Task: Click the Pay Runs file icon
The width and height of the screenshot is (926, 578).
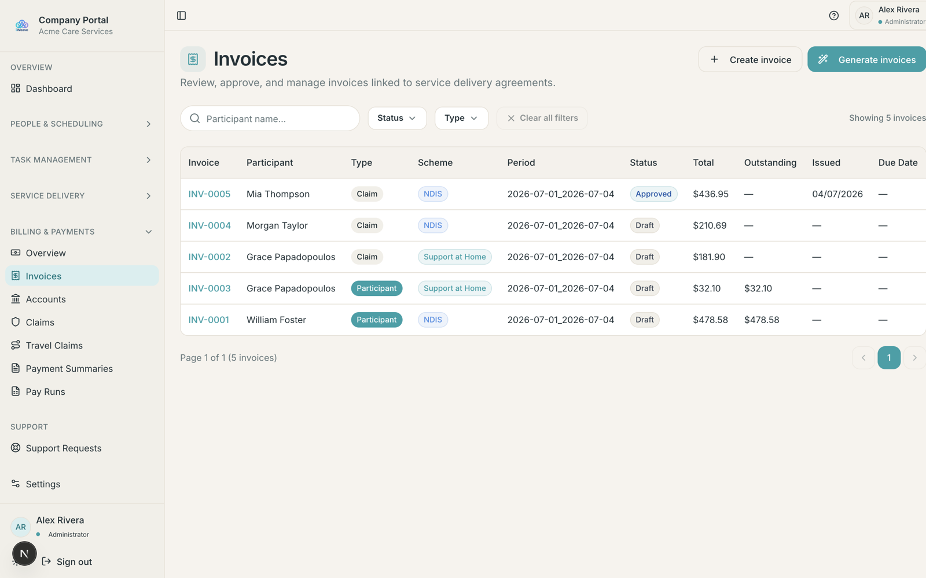Action: pyautogui.click(x=16, y=391)
